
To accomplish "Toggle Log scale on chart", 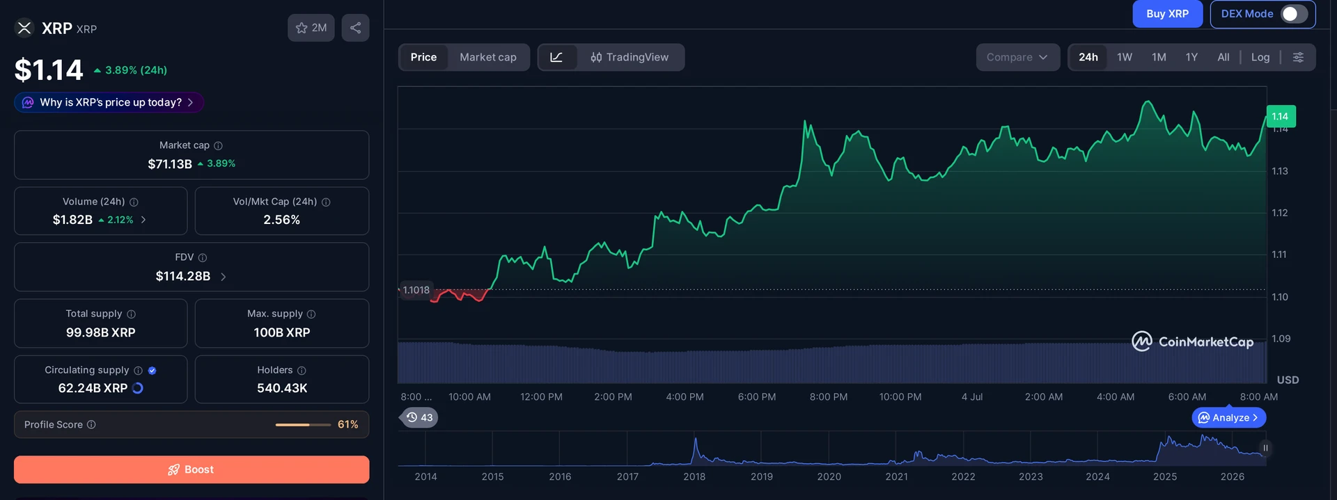I will tap(1260, 57).
